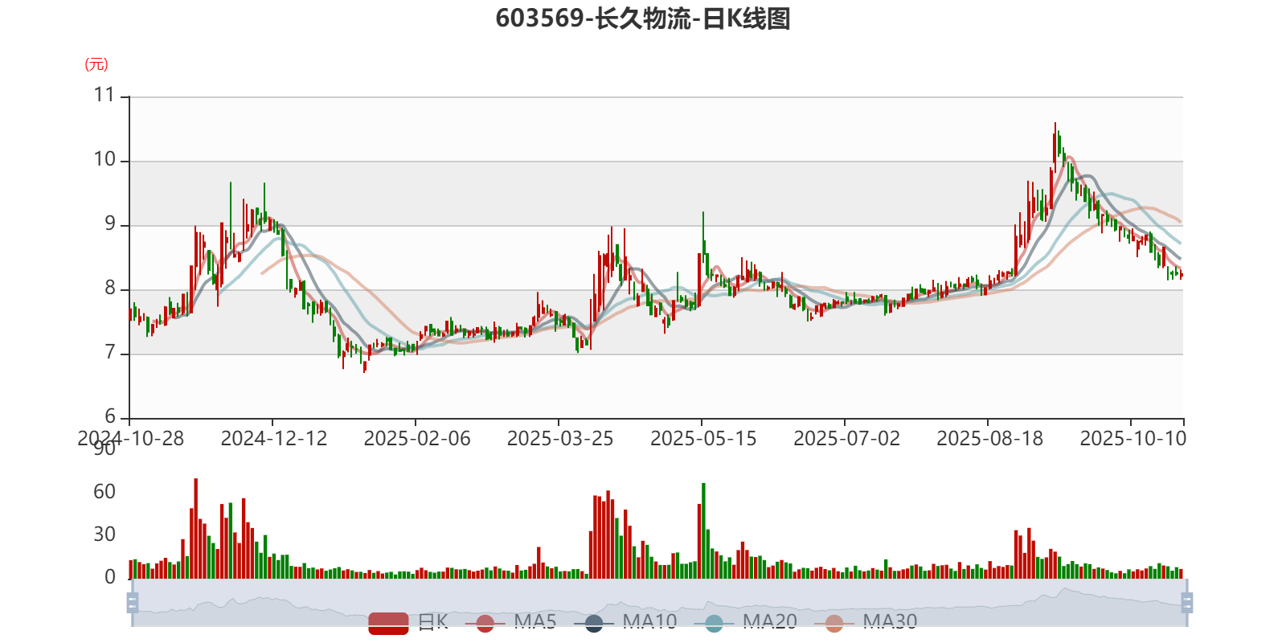Click the 2025-08-18 date label
This screenshot has height=643, width=1286.
coord(989,439)
